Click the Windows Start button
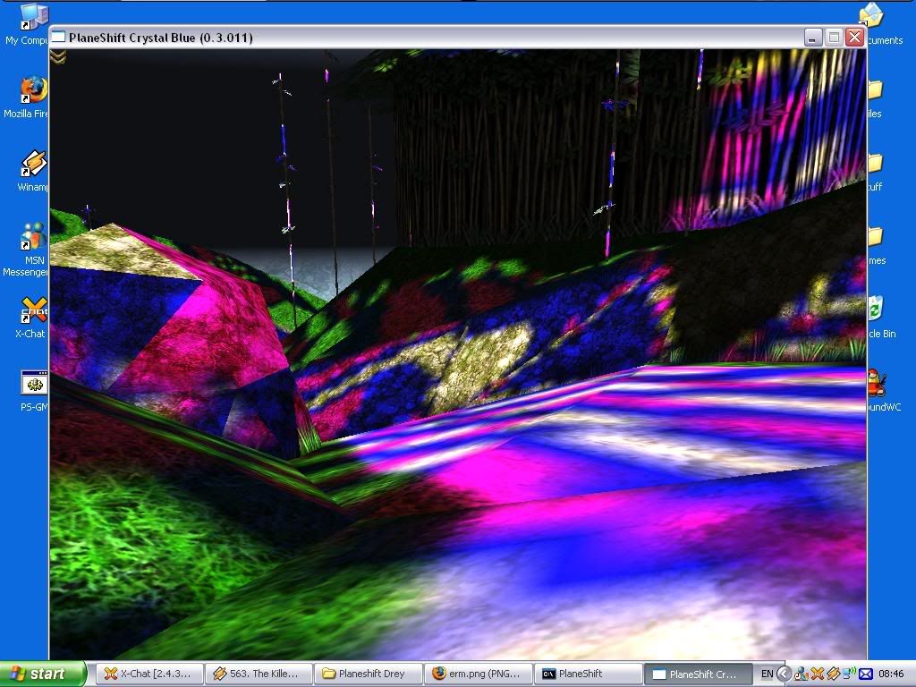 (43, 674)
